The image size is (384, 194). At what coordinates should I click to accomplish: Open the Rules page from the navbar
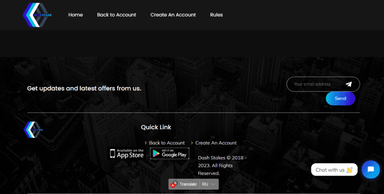pos(216,15)
